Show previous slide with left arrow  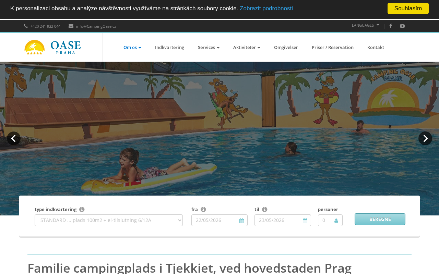pos(14,138)
